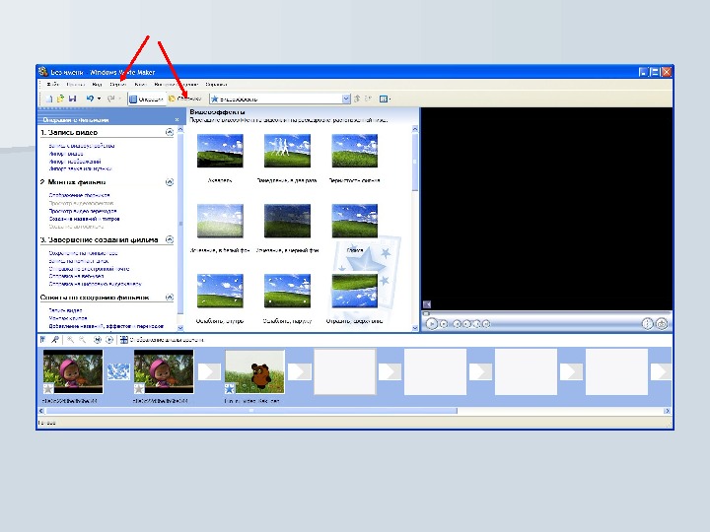
Task: Click the greyed-out redo arrow
Action: click(110, 99)
